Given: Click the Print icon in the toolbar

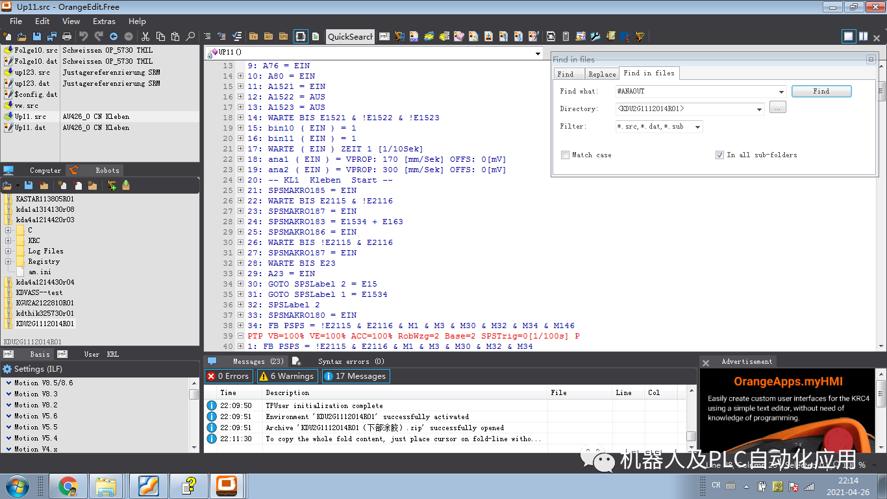Looking at the screenshot, I should 68,36.
